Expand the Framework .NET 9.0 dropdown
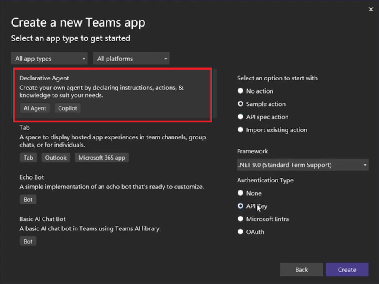The width and height of the screenshot is (379, 284). [x=303, y=165]
